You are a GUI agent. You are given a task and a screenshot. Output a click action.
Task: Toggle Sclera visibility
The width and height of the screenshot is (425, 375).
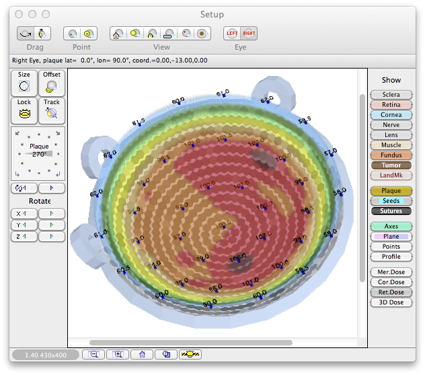(x=391, y=95)
